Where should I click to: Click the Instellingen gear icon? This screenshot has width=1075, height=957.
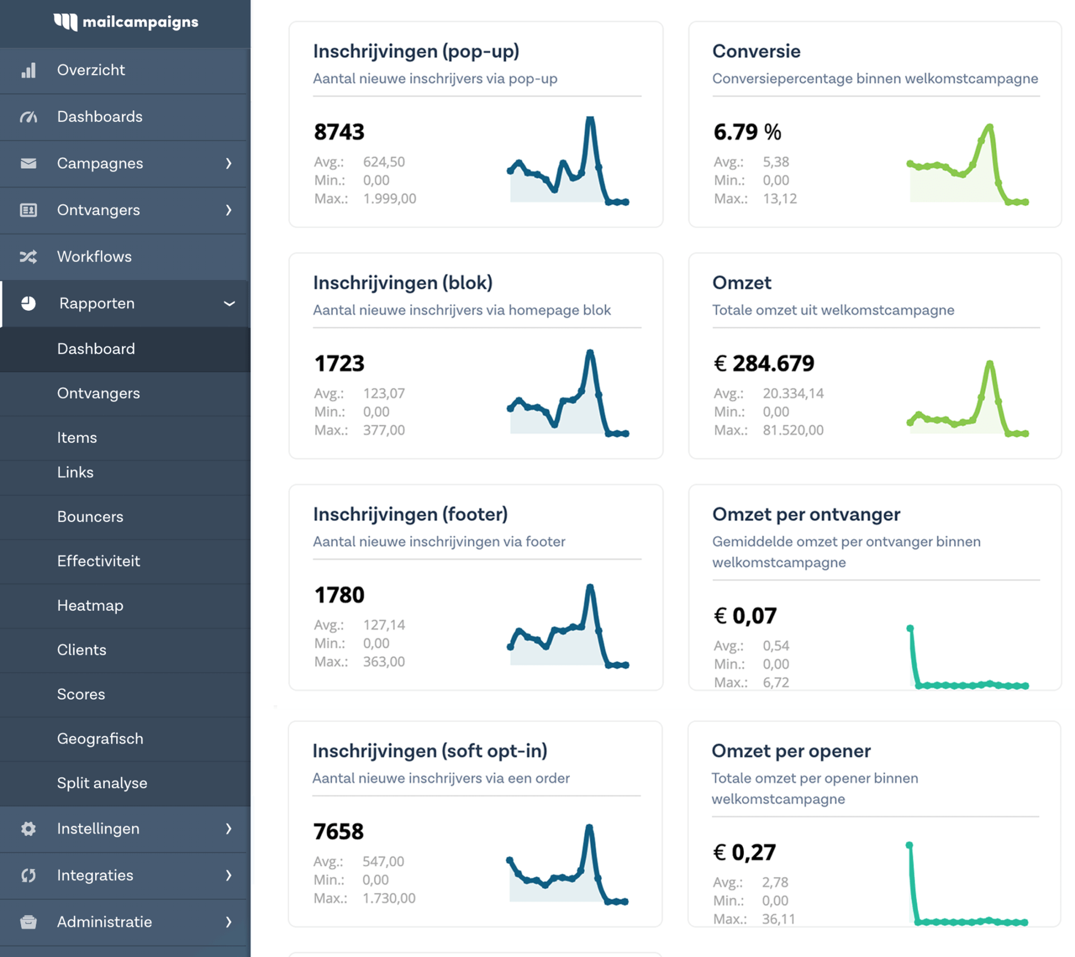click(x=28, y=829)
